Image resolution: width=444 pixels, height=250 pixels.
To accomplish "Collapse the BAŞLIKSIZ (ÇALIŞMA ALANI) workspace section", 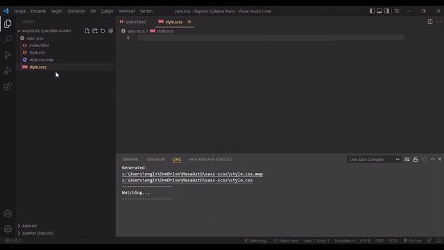I will (x=46, y=31).
